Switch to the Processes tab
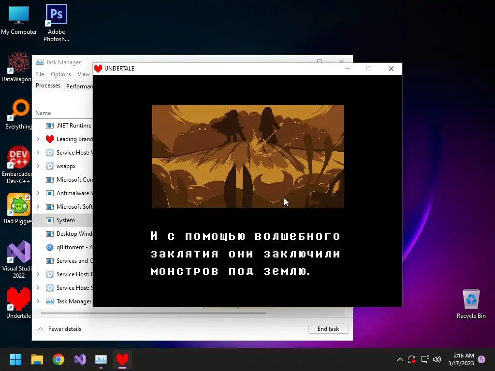Viewport: 495px width, 371px height. pos(48,86)
